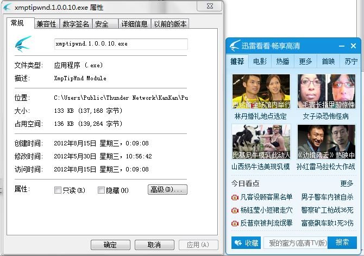Screen dimensions: 364x256
Task: Select the 热播 tab in Kankan popup
Action: click(283, 61)
